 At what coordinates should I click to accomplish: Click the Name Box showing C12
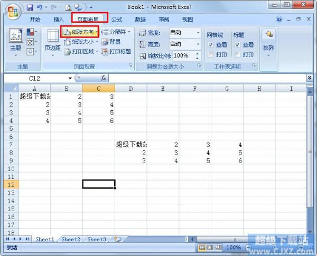tap(35, 78)
